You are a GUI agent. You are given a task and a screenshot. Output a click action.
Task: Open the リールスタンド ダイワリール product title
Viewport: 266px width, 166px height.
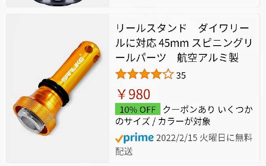click(x=184, y=43)
